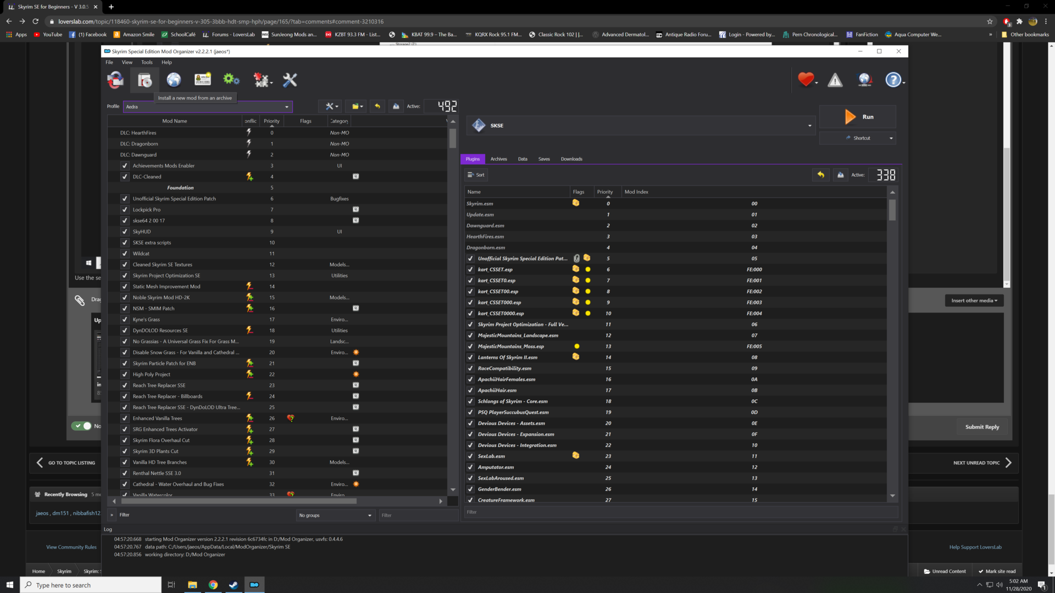Screen dimensions: 1055x593
Task: Open mod list tools wrench dropdown
Action: click(331, 107)
